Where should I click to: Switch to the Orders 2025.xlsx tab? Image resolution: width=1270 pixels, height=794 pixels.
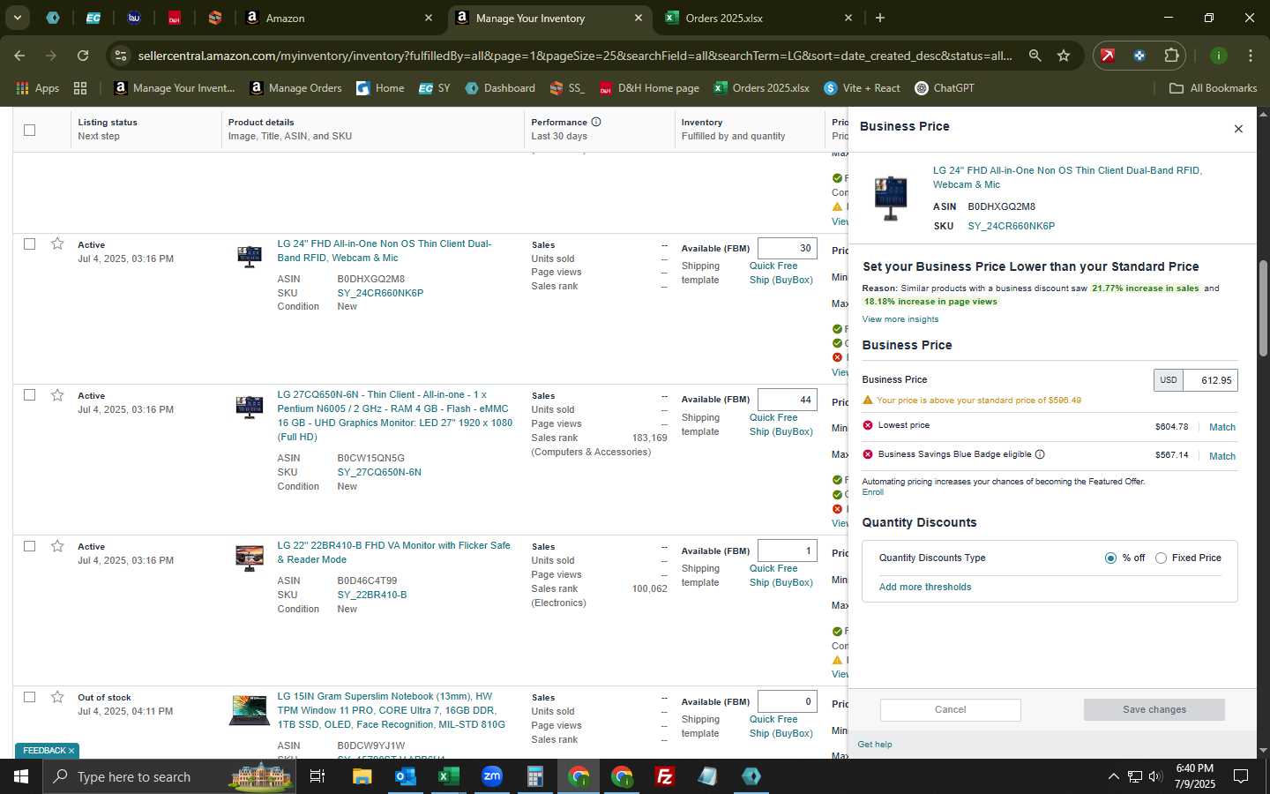[758, 18]
